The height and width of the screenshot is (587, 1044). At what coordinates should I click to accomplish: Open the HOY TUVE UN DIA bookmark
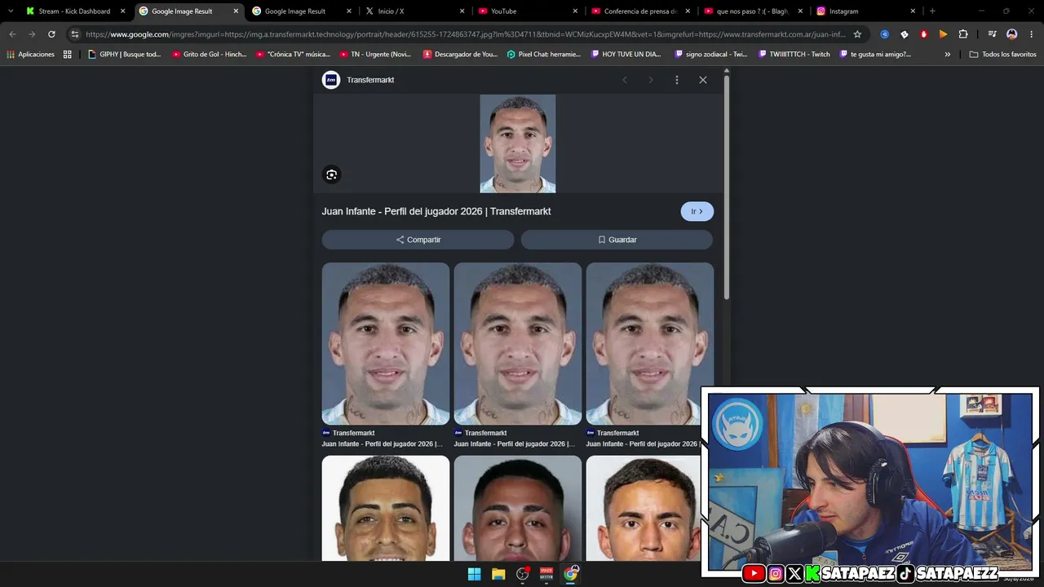coord(627,55)
